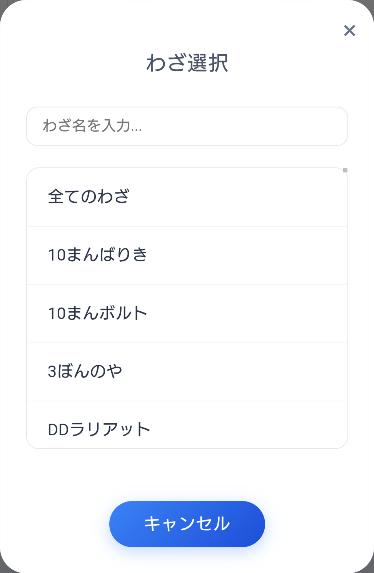Cancel move selection with the blue button
This screenshot has height=573, width=374.
click(x=187, y=523)
